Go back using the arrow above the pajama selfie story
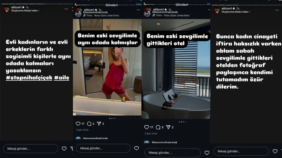 (x=76, y=5)
